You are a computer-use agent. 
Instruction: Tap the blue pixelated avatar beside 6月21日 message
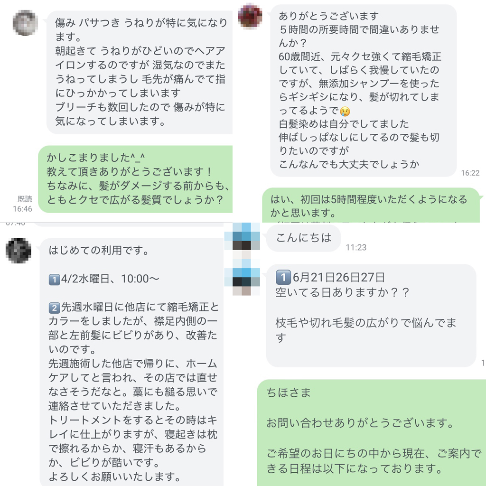(242, 277)
